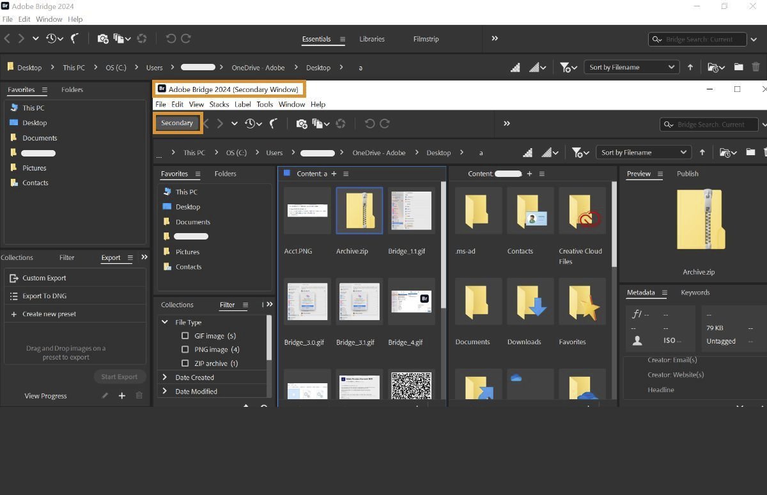Click the boomerang return icon in secondary toolbar
The width and height of the screenshot is (767, 495).
point(274,124)
